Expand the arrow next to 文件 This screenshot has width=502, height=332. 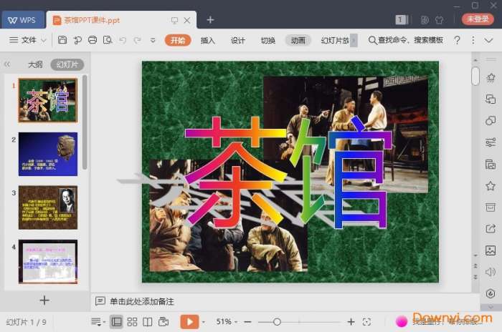pos(44,40)
